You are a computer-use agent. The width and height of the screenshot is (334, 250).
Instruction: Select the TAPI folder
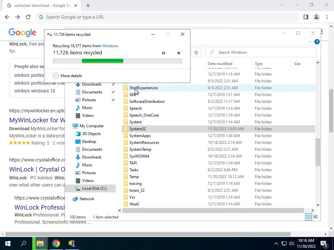[x=218, y=163]
